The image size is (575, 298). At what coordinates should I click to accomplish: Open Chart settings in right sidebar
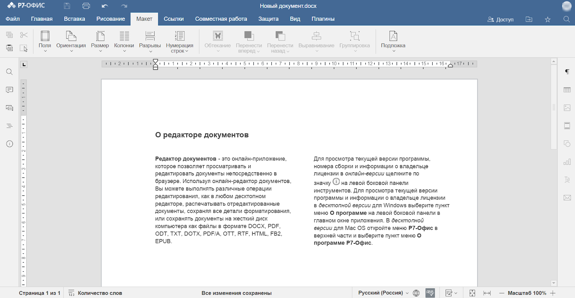567,162
